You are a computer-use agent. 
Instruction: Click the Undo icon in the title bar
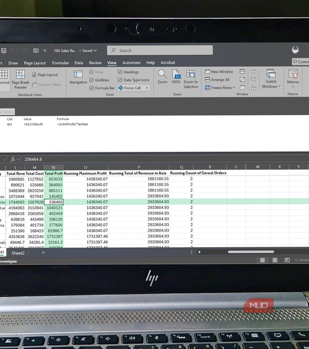tap(12, 51)
